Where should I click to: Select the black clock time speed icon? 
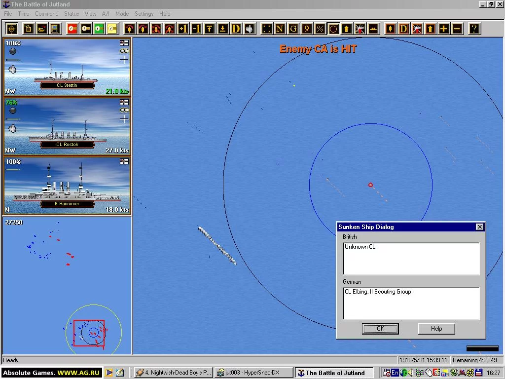pyautogui.click(x=86, y=29)
